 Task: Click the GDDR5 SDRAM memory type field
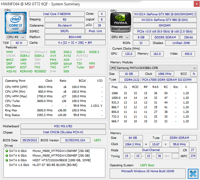tap(165, 37)
